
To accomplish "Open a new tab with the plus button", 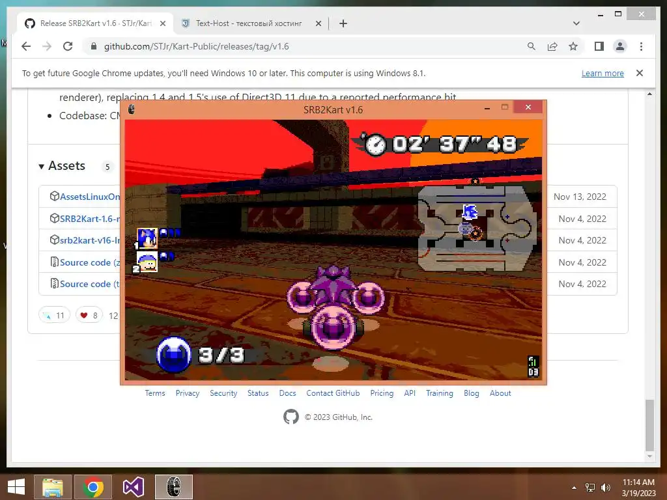I will pyautogui.click(x=343, y=23).
